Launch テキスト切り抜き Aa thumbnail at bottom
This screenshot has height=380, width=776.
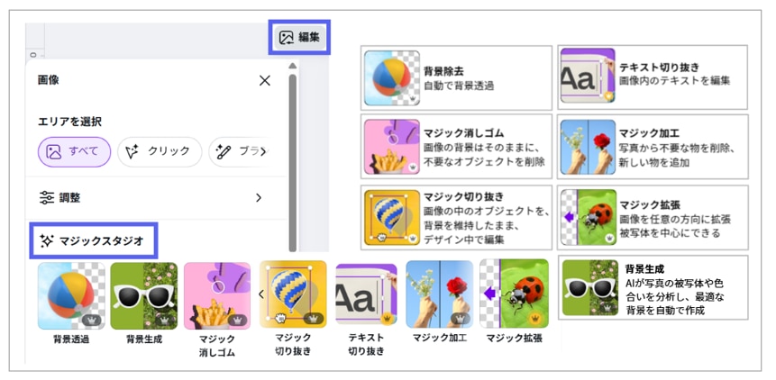(x=366, y=294)
